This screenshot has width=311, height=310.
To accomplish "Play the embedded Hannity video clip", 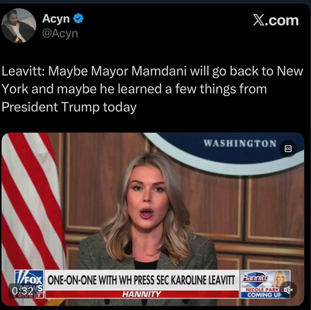I will [153, 219].
